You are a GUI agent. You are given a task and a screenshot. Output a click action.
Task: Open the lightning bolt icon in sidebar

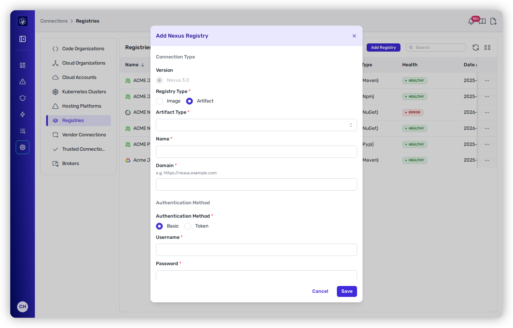(x=23, y=114)
